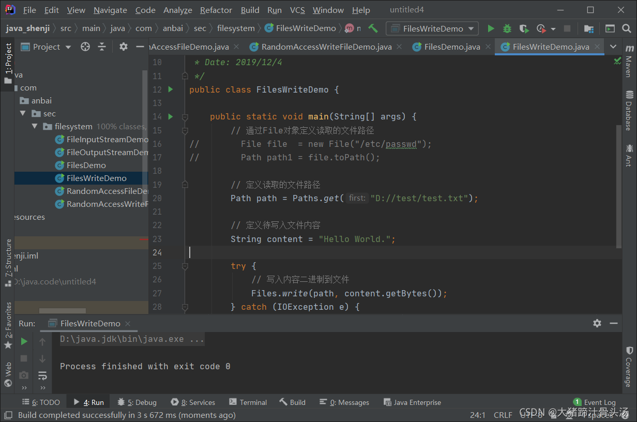
Task: Open the Maven side panel
Action: coord(629,61)
